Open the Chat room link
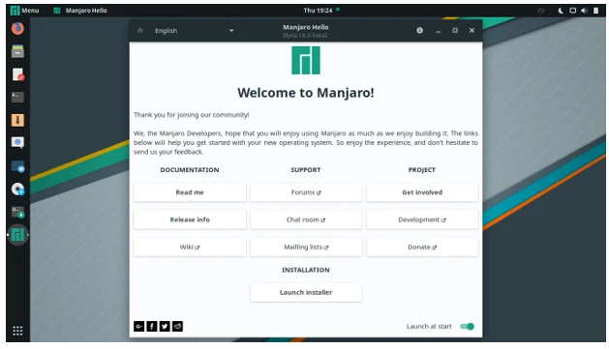The image size is (609, 349). click(x=306, y=219)
